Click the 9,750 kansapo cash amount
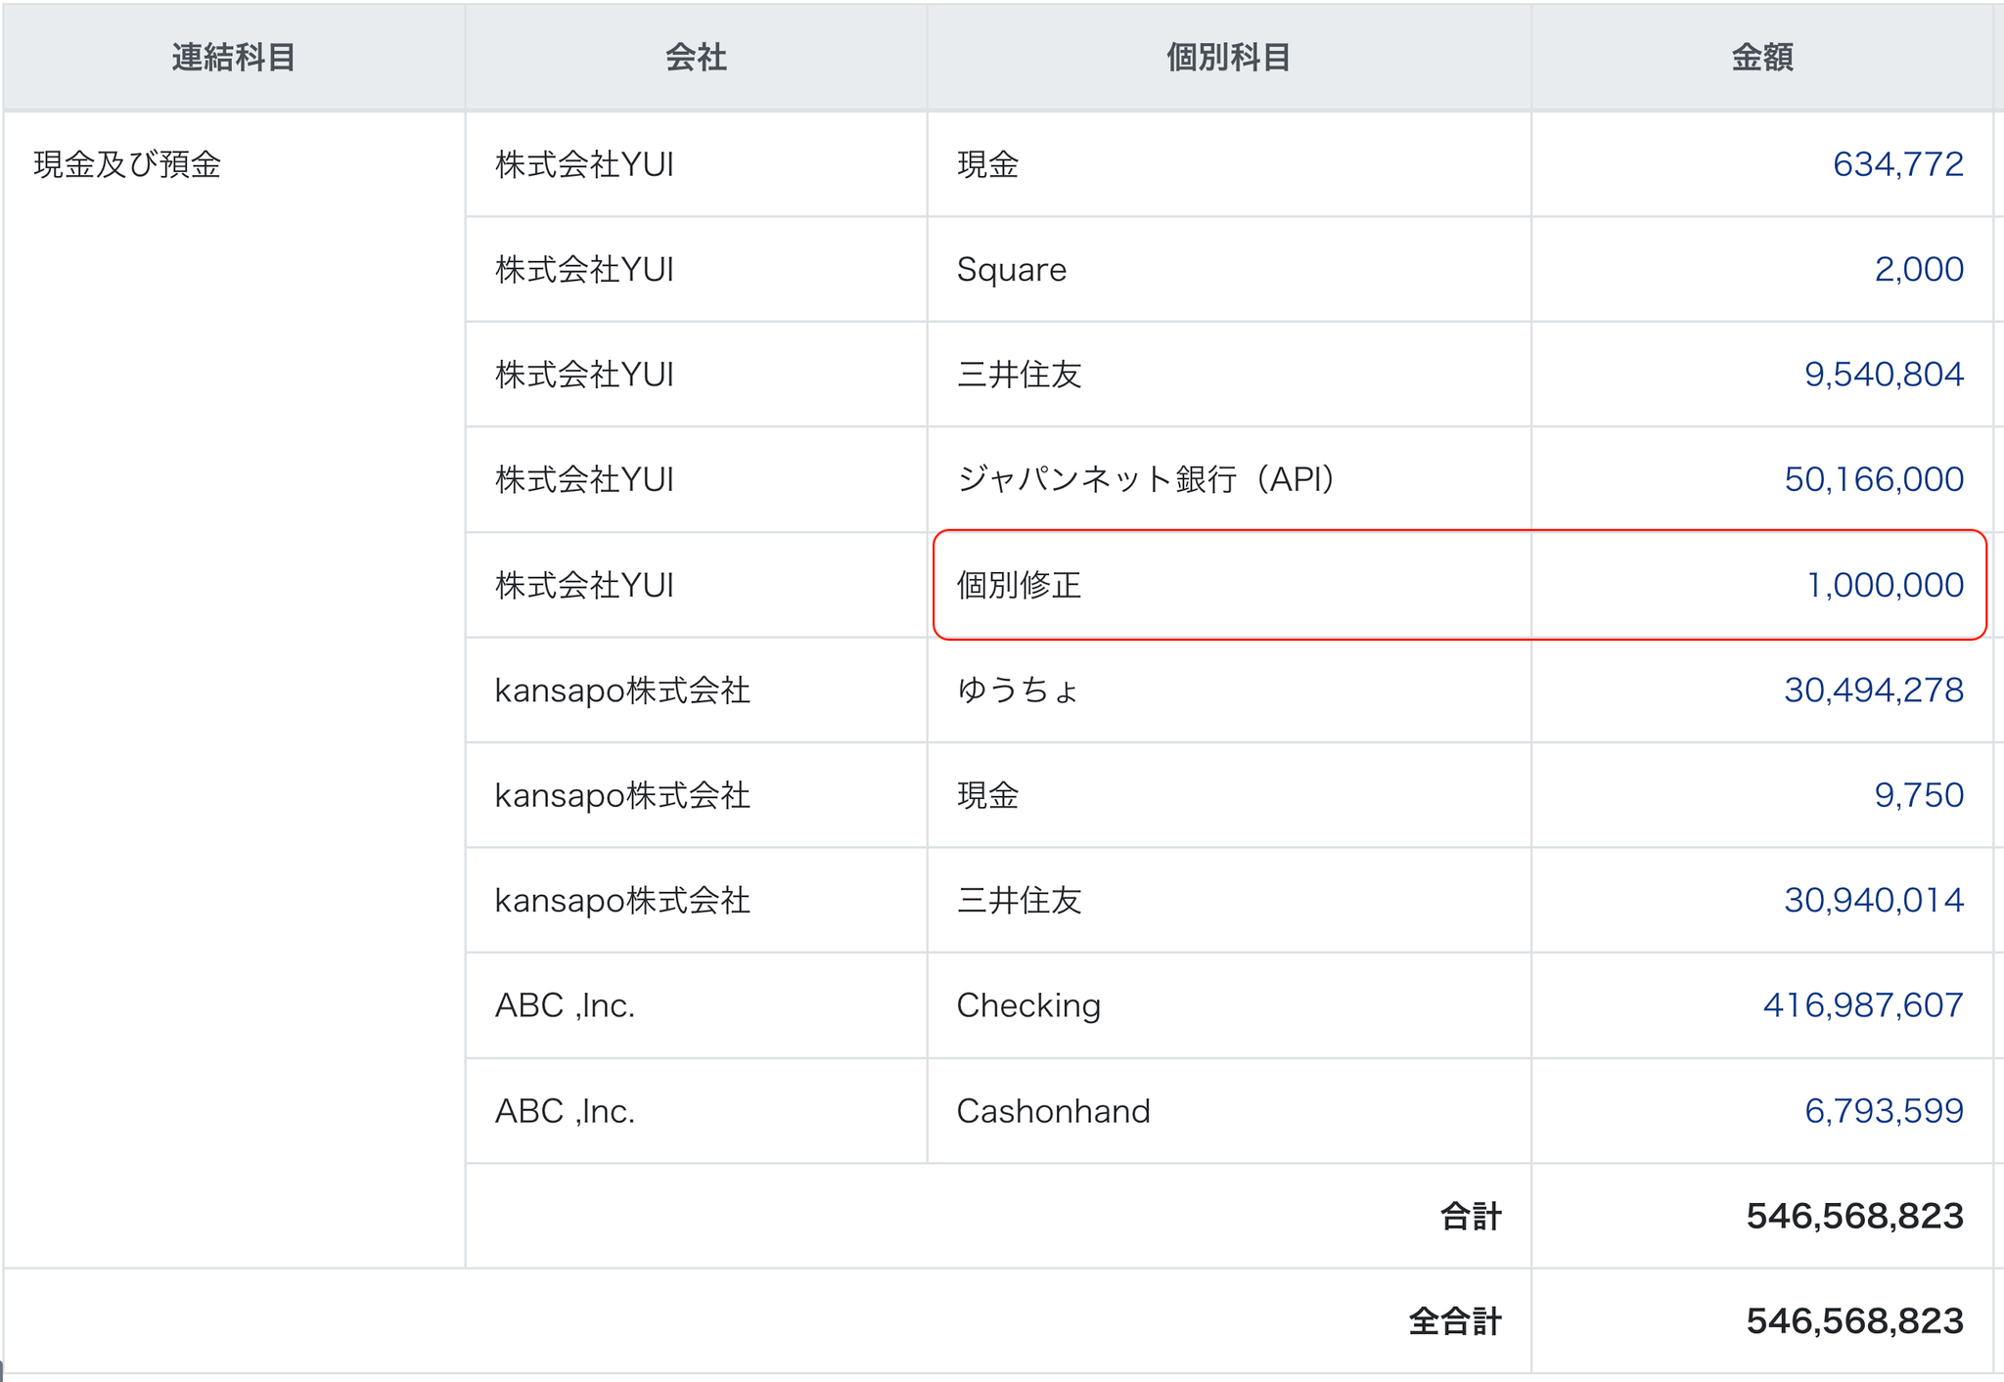Viewport: 2004px width, 1382px height. point(1918,795)
